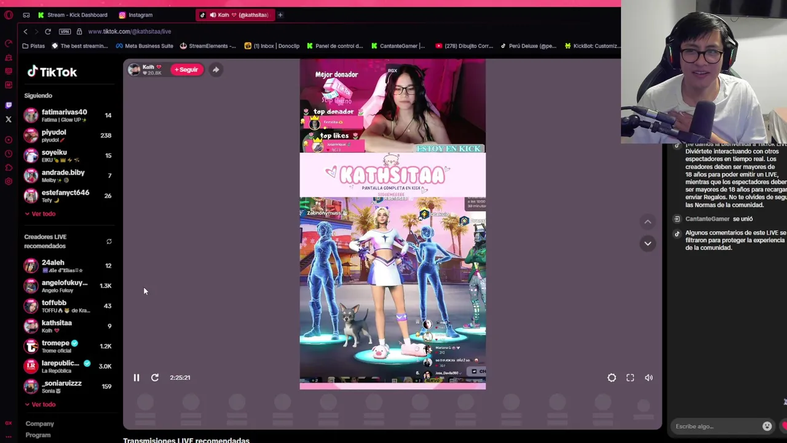The image size is (787, 443).
Task: Click the address bar URL
Action: (x=129, y=31)
